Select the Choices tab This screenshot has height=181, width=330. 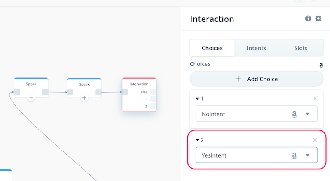point(212,48)
